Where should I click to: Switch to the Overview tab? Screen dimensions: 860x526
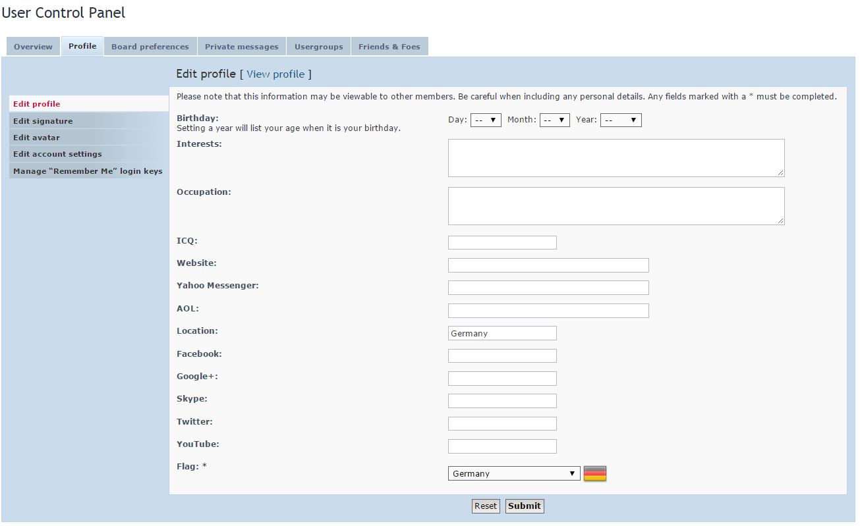(33, 47)
